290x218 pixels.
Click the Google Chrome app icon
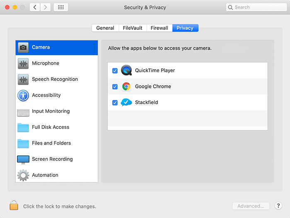126,87
